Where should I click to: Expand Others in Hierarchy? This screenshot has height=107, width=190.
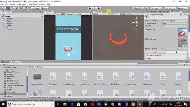click(x=3, y=23)
